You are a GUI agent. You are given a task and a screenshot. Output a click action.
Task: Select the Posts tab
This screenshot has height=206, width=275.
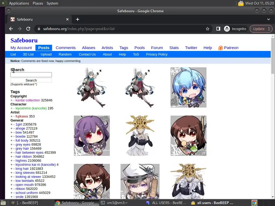44,48
